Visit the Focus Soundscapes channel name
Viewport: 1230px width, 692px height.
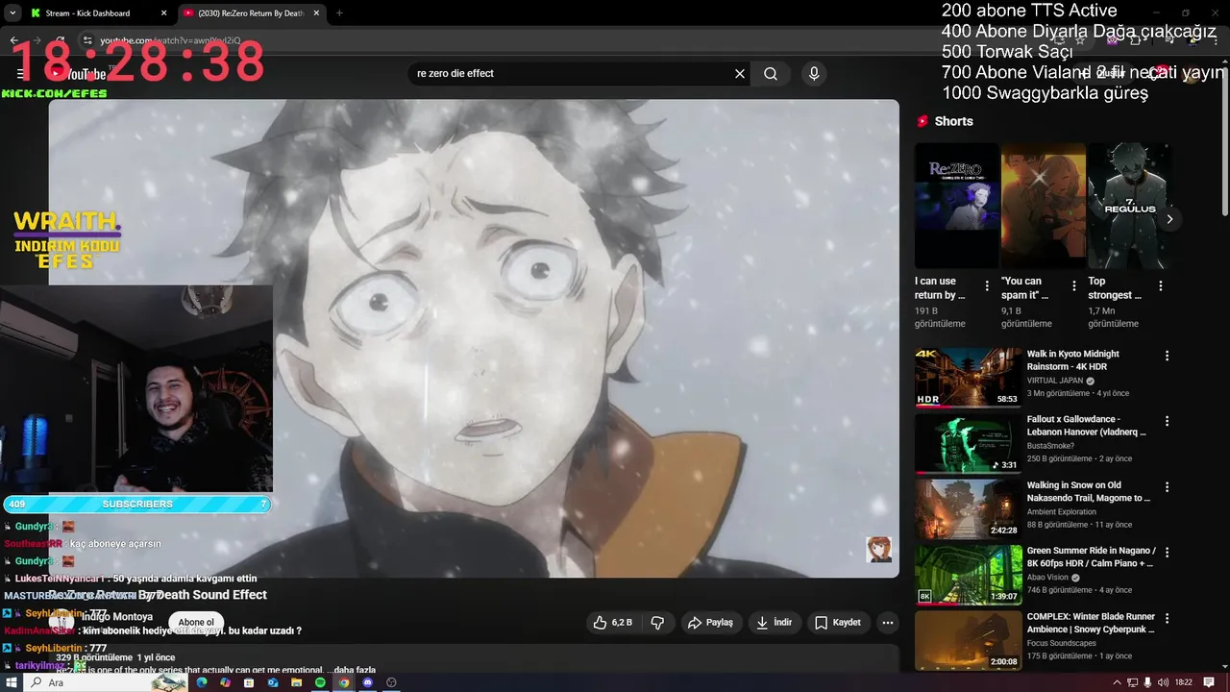point(1061,643)
